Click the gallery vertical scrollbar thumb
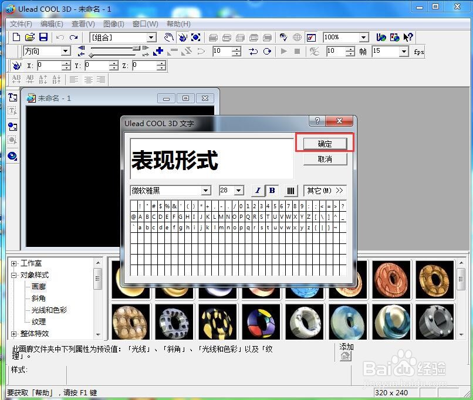 pyautogui.click(x=461, y=279)
